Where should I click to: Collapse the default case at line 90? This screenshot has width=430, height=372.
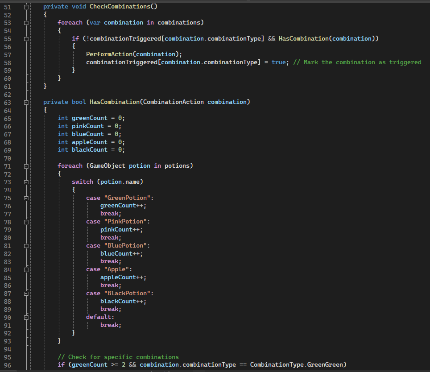click(26, 318)
